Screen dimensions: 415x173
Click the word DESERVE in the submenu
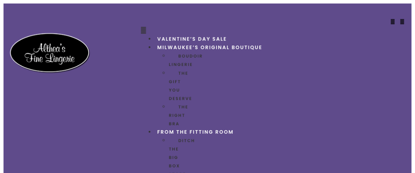[x=180, y=98]
